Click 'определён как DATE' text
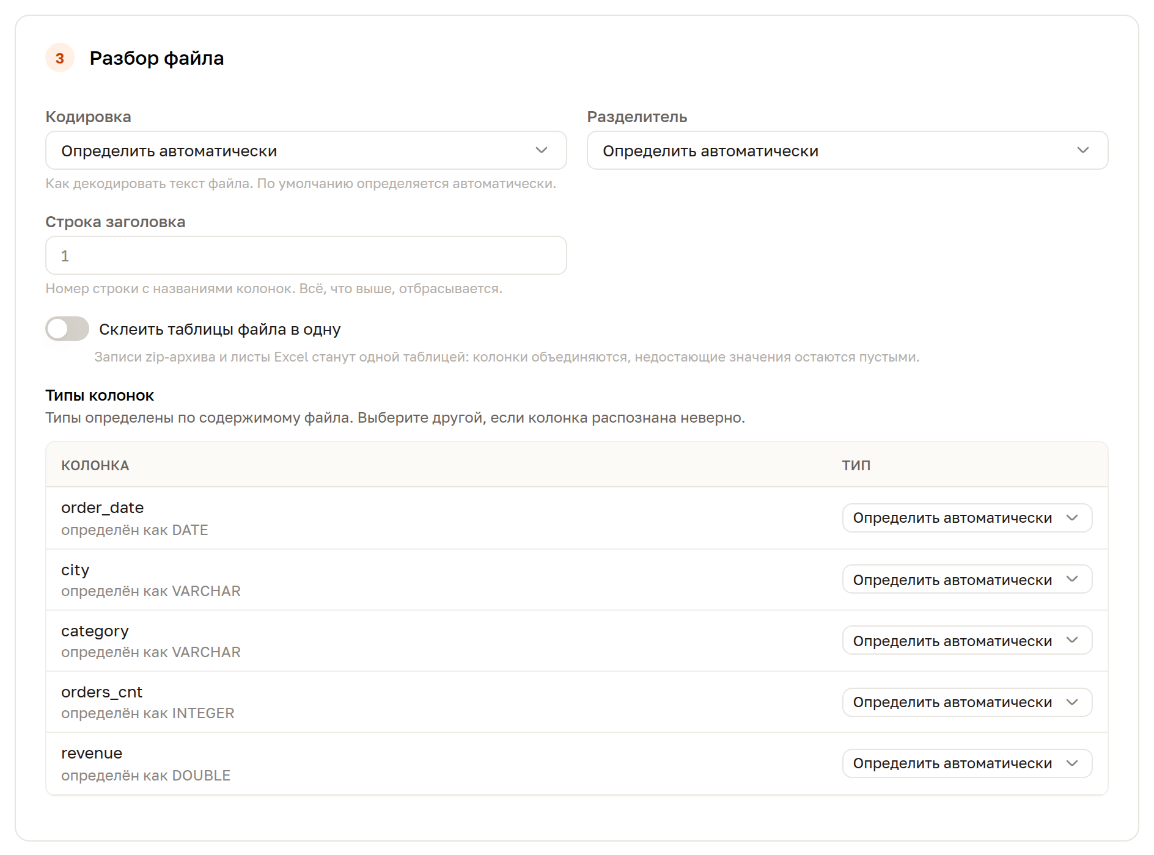The height and width of the screenshot is (855, 1154). point(134,530)
